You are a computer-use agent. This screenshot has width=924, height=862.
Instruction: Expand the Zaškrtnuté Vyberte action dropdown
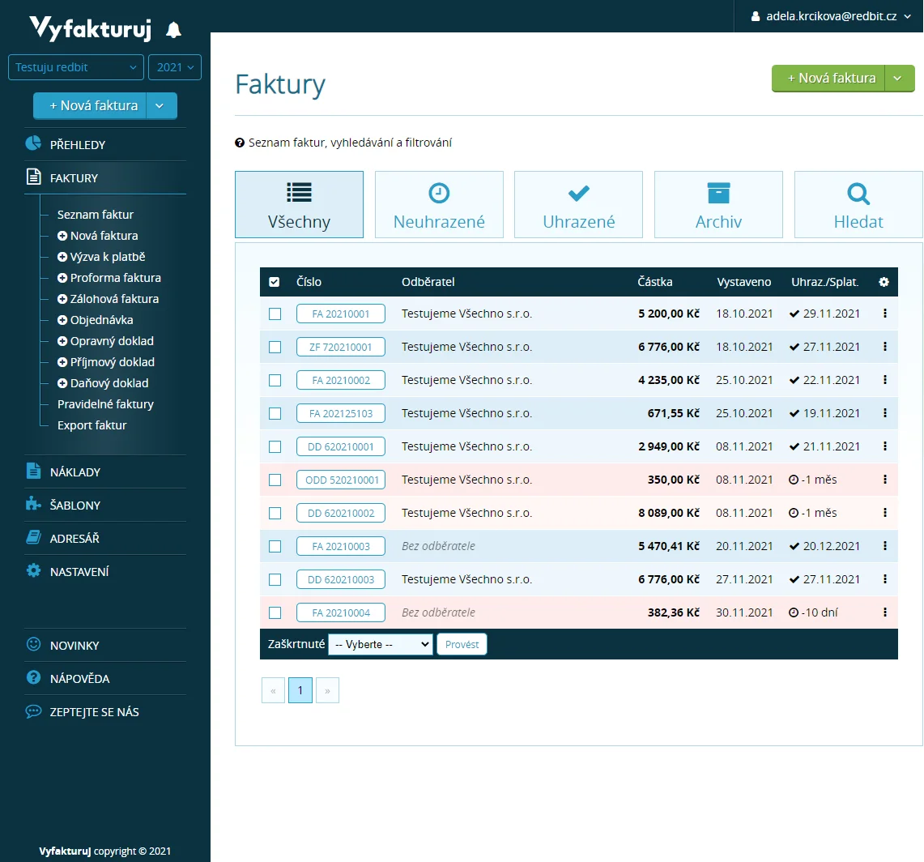click(381, 644)
